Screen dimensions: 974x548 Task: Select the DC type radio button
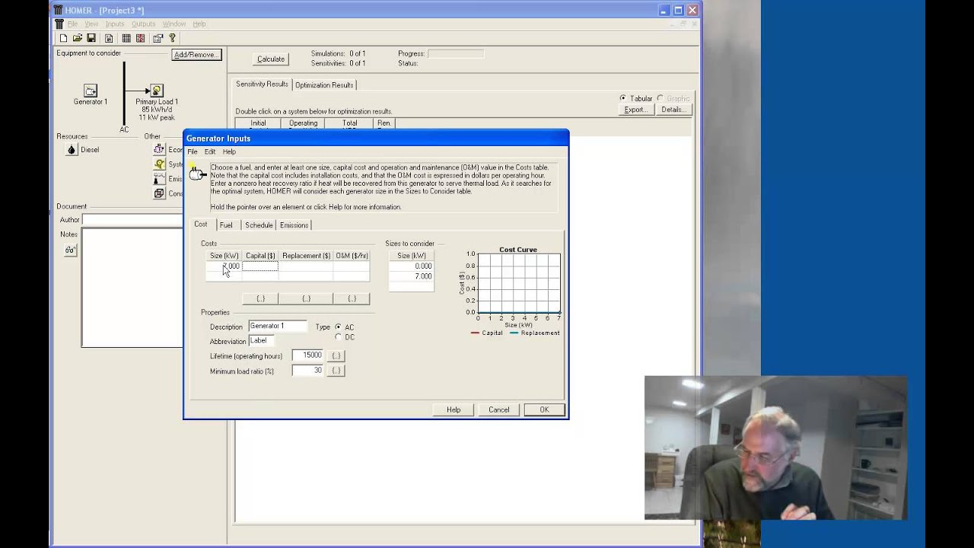[338, 336]
